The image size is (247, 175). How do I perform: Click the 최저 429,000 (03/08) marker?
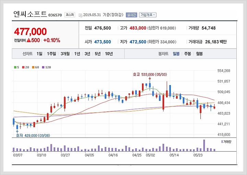coord(33,136)
